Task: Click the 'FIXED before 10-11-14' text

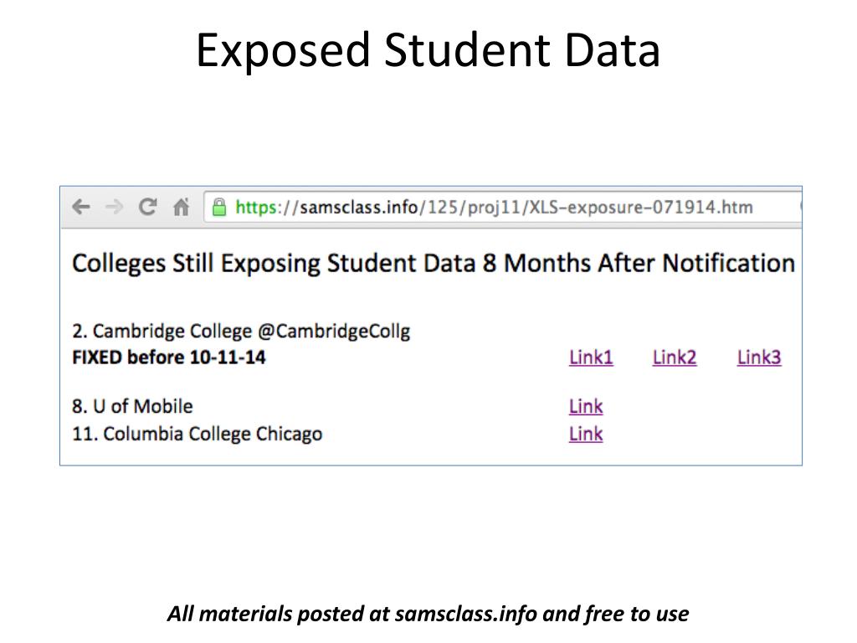Action: coord(169,357)
